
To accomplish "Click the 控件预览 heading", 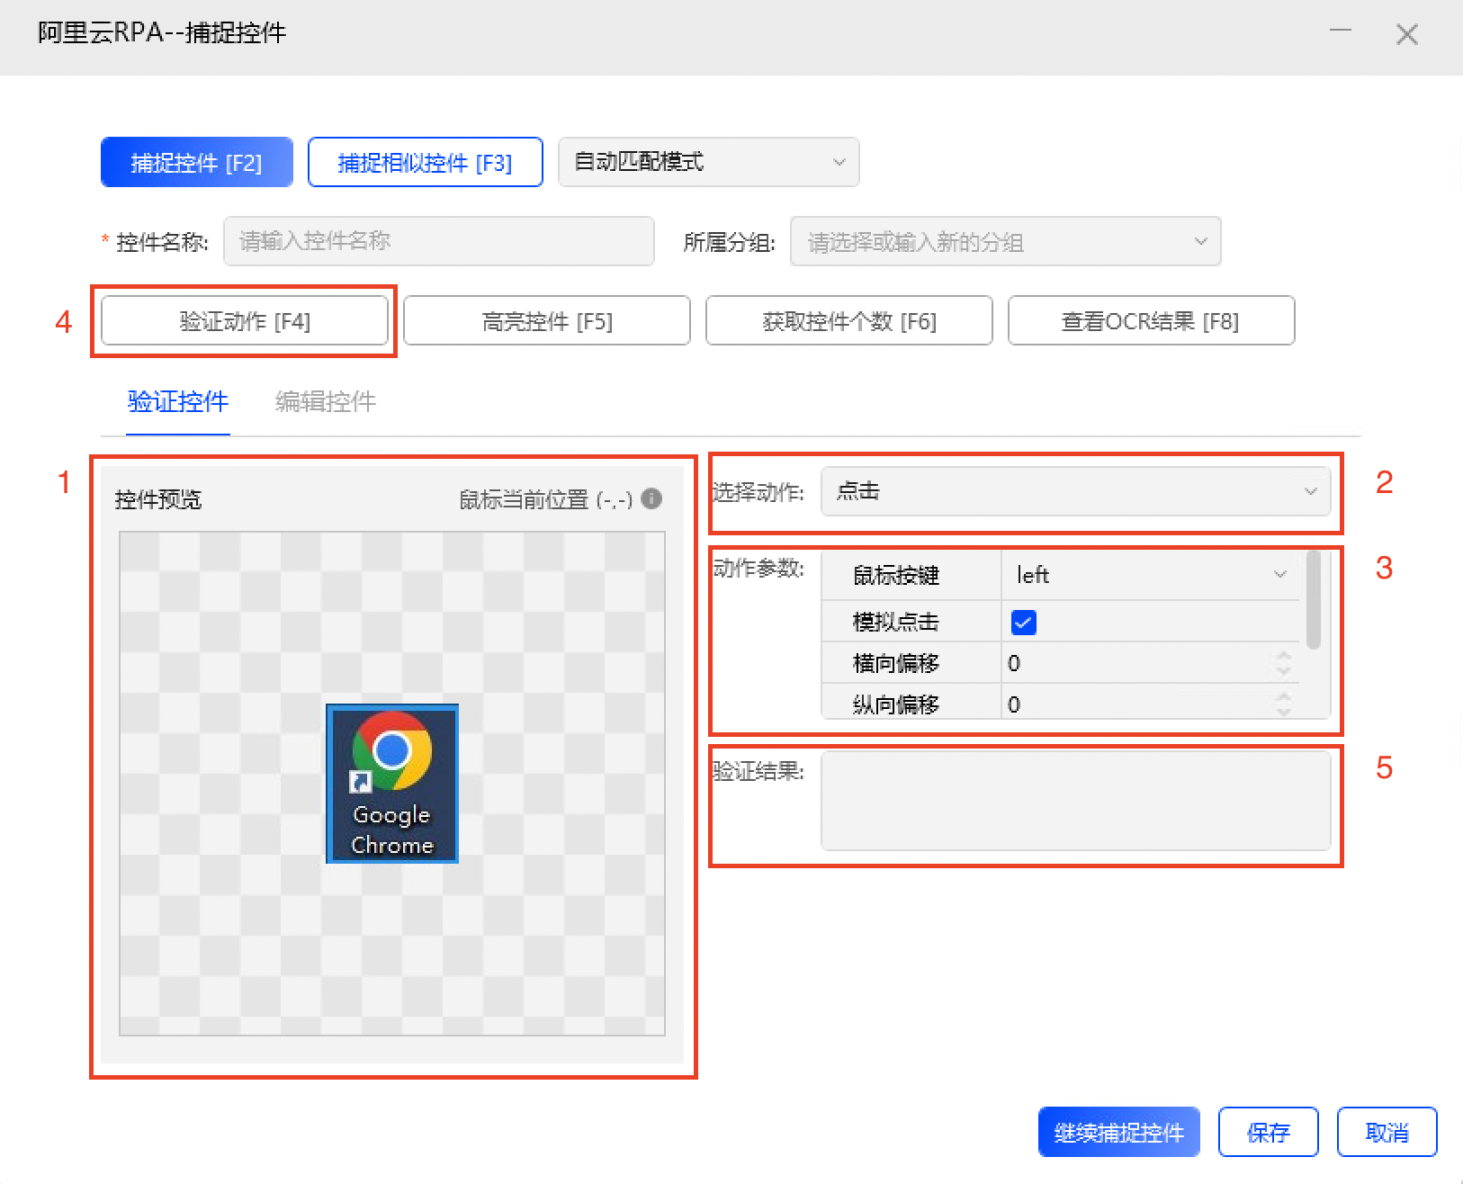I will 158,499.
